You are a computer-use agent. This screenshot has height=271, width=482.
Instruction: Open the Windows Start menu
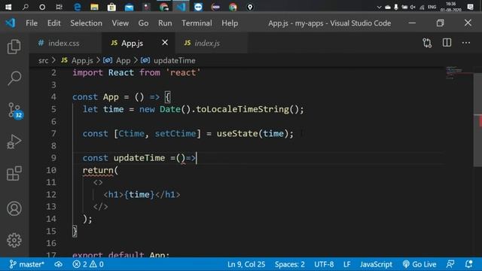[8, 7]
